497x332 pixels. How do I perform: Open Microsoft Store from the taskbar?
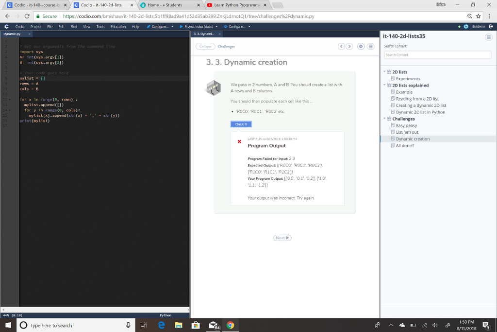(x=196, y=325)
